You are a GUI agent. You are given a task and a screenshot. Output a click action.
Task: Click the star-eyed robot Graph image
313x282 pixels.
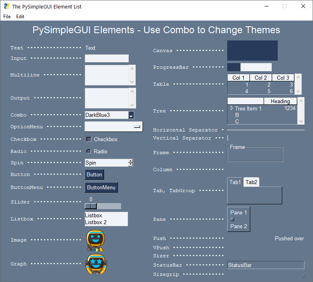click(x=96, y=264)
